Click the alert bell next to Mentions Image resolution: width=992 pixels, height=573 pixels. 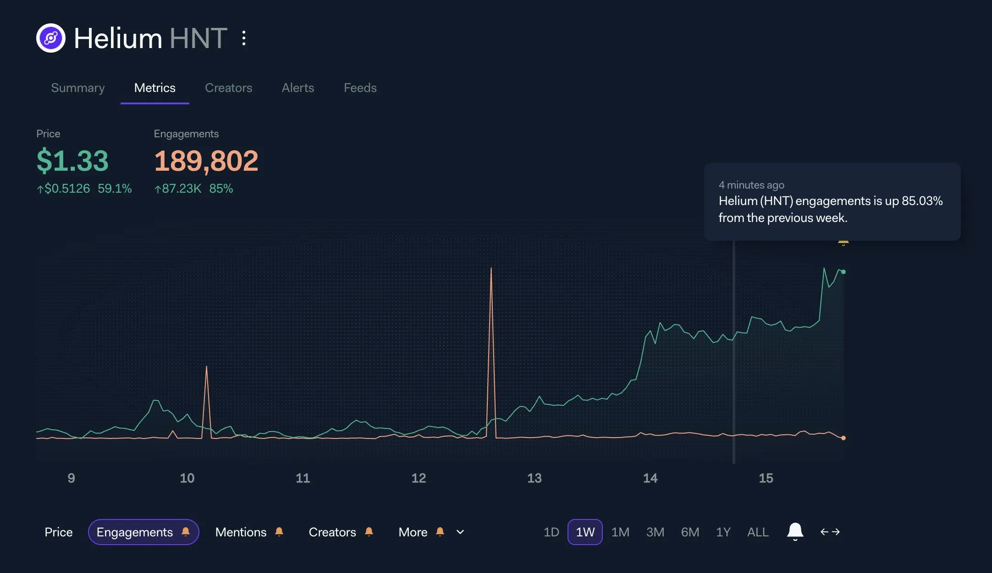coord(279,532)
